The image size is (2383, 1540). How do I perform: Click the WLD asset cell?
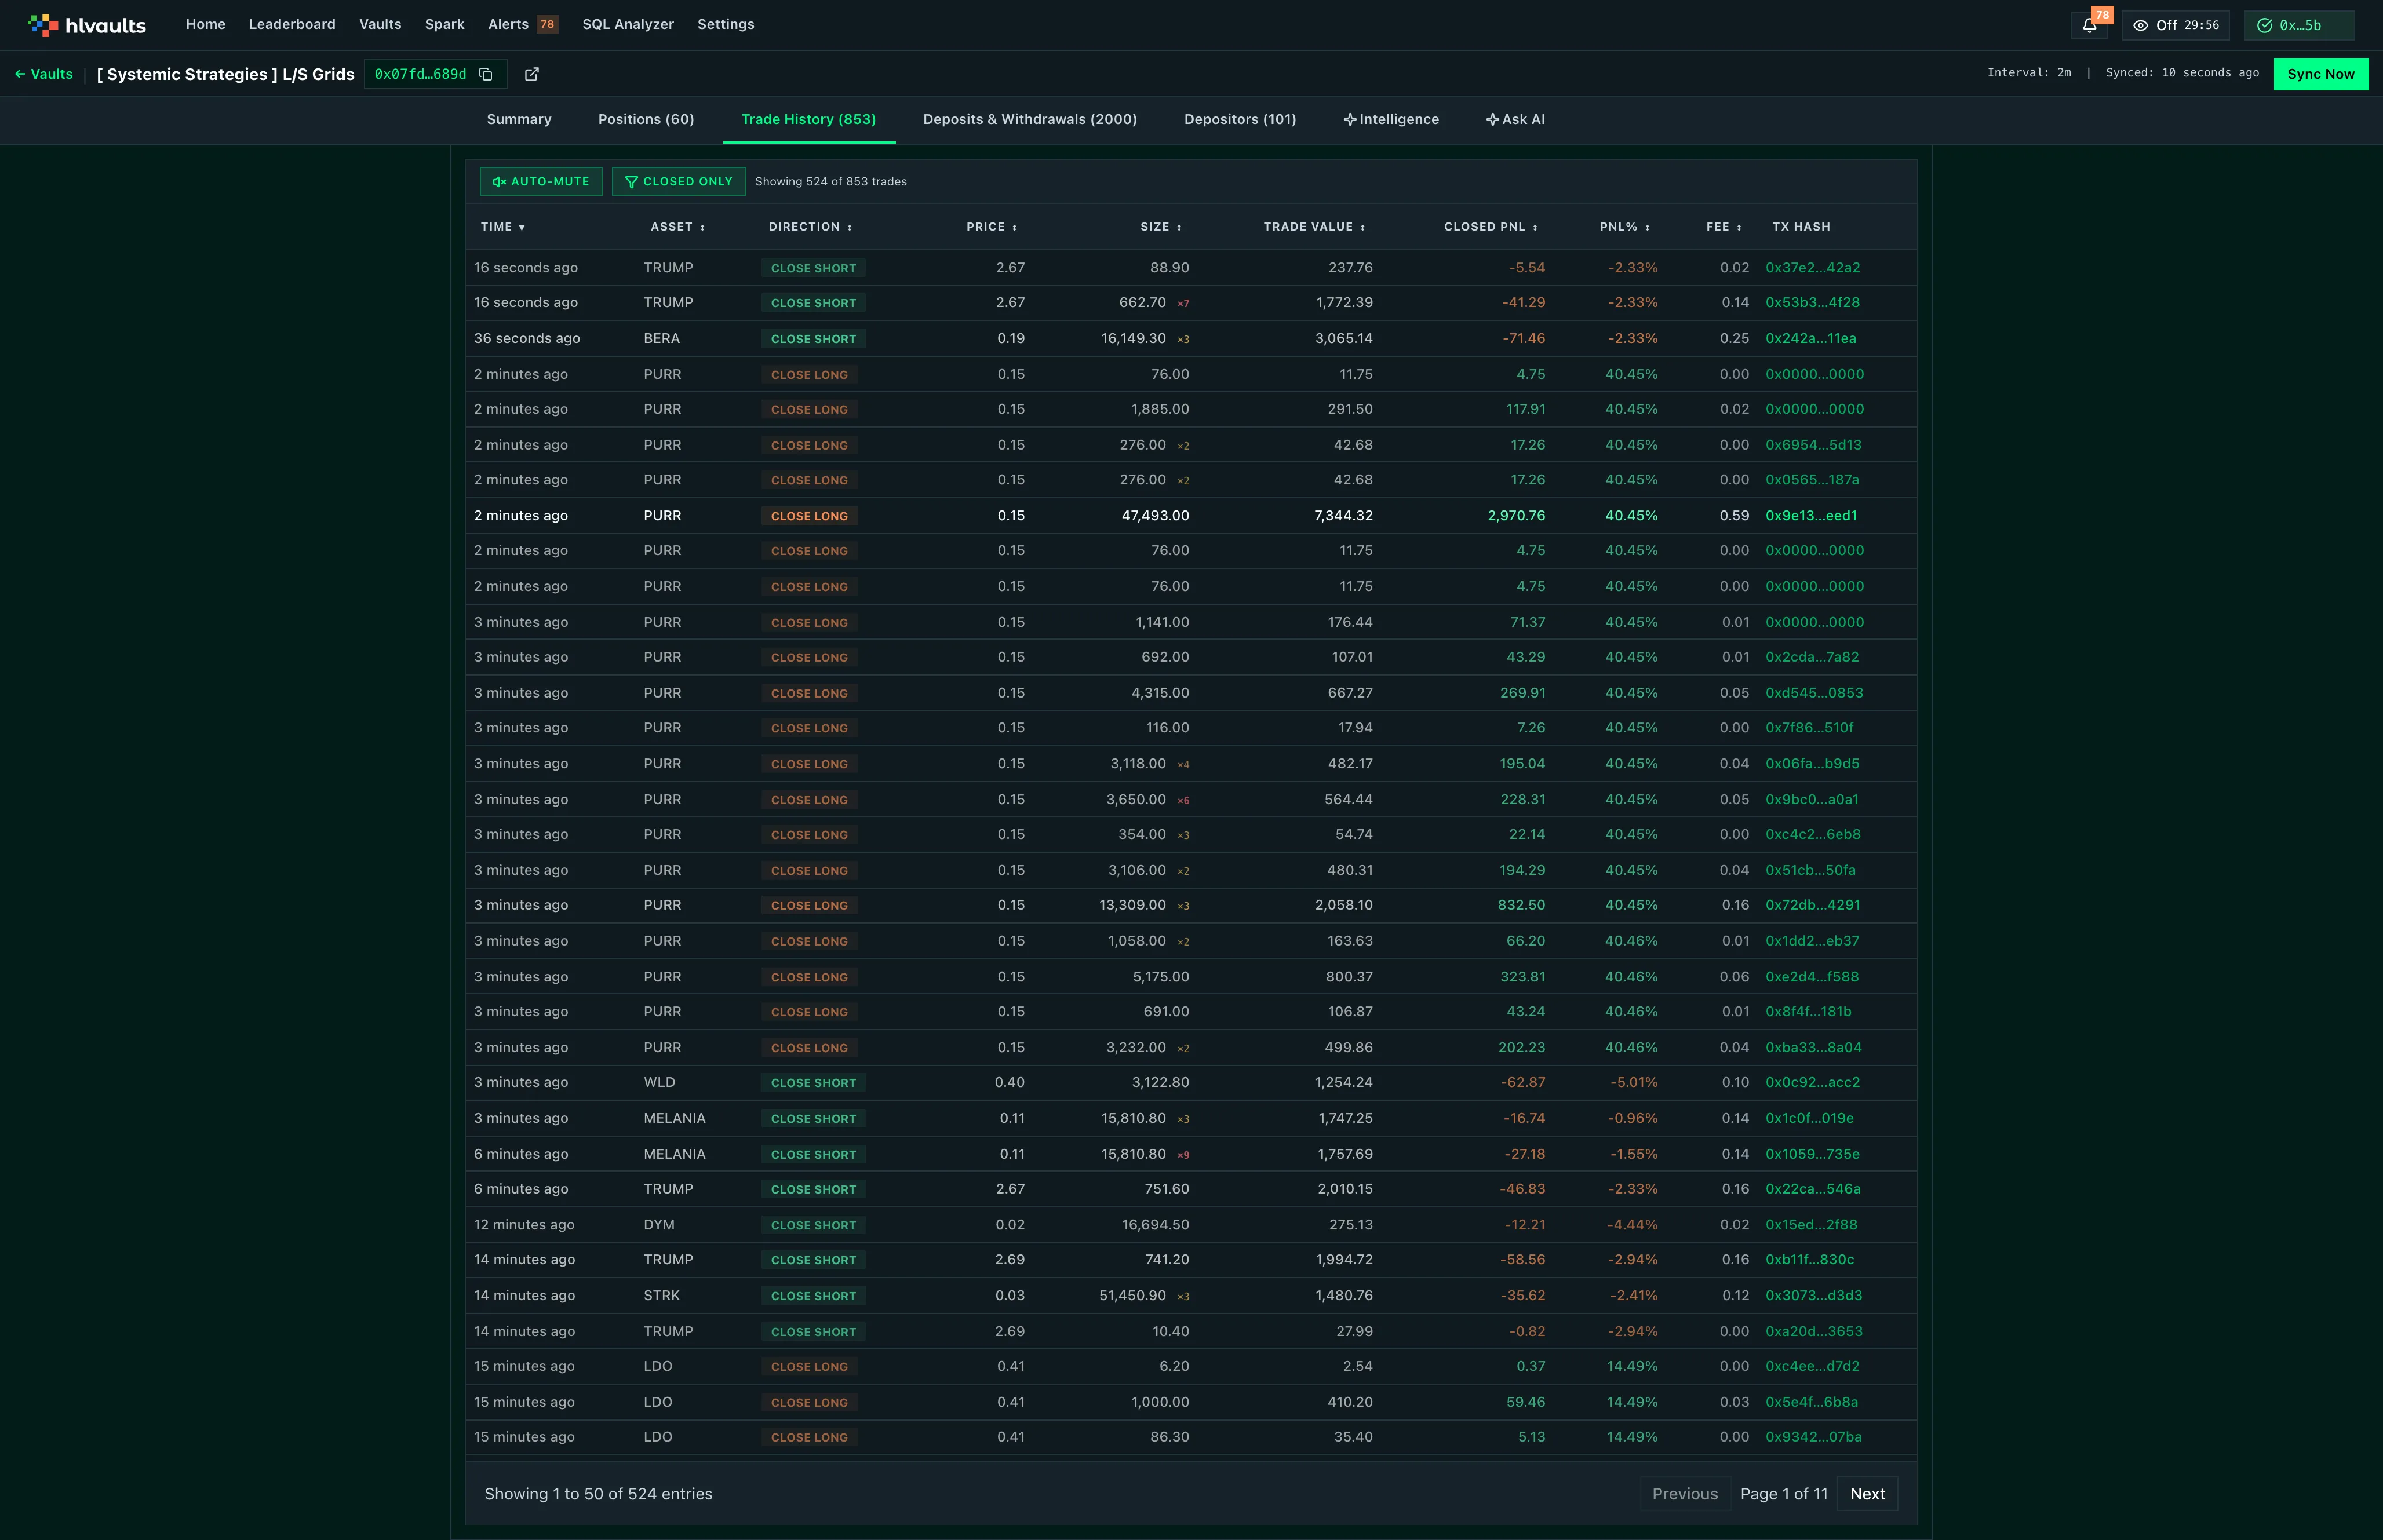click(x=659, y=1083)
